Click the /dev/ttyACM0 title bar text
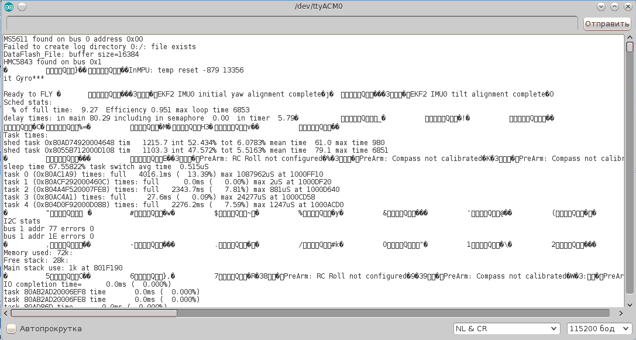 coord(318,6)
